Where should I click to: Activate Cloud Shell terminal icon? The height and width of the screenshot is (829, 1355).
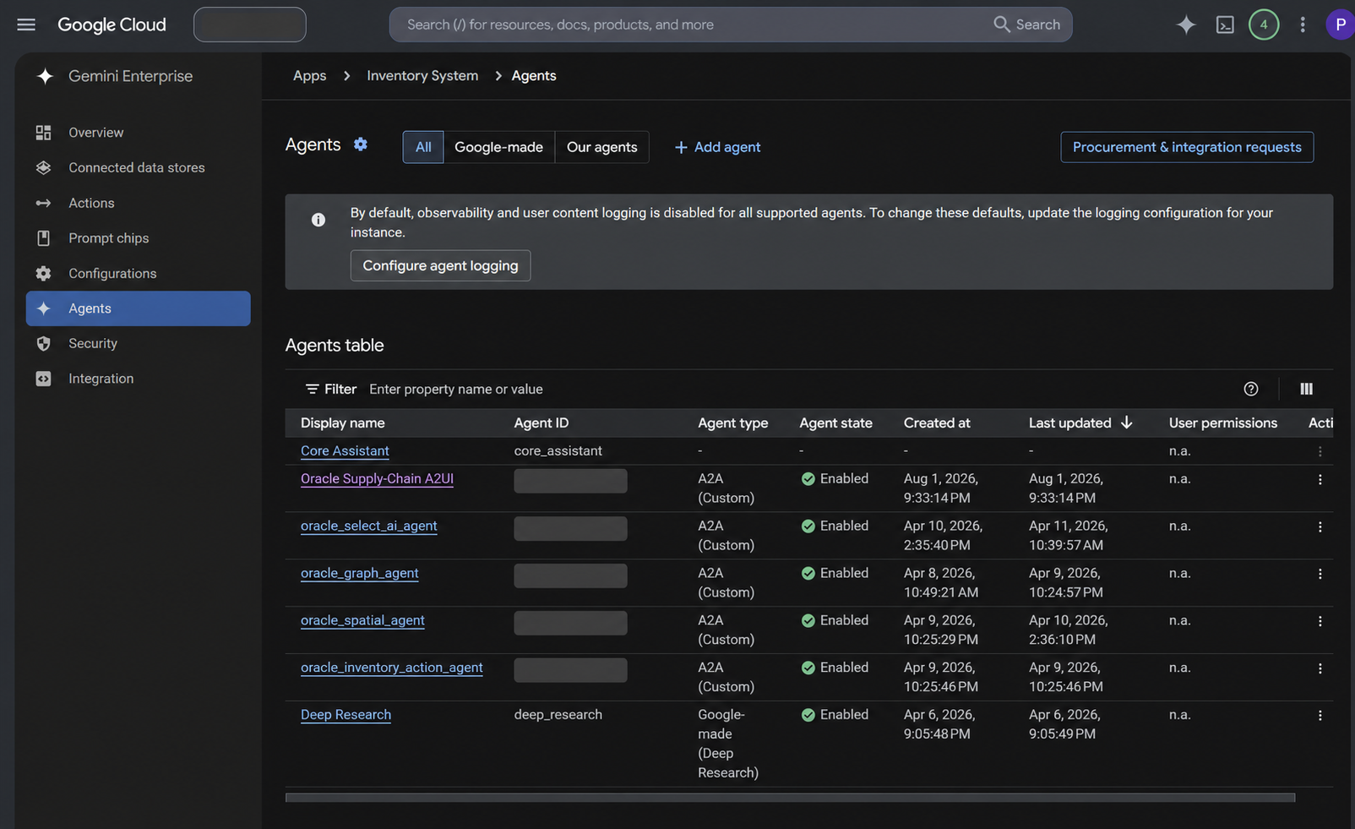(1225, 25)
